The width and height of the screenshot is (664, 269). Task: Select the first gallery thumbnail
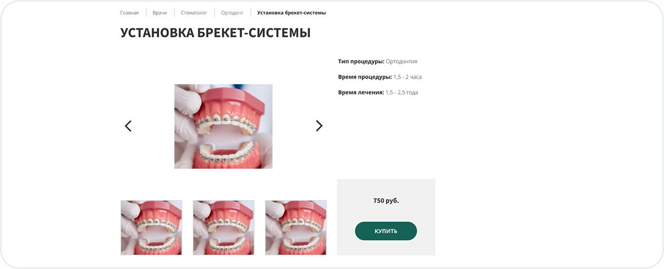tap(151, 228)
